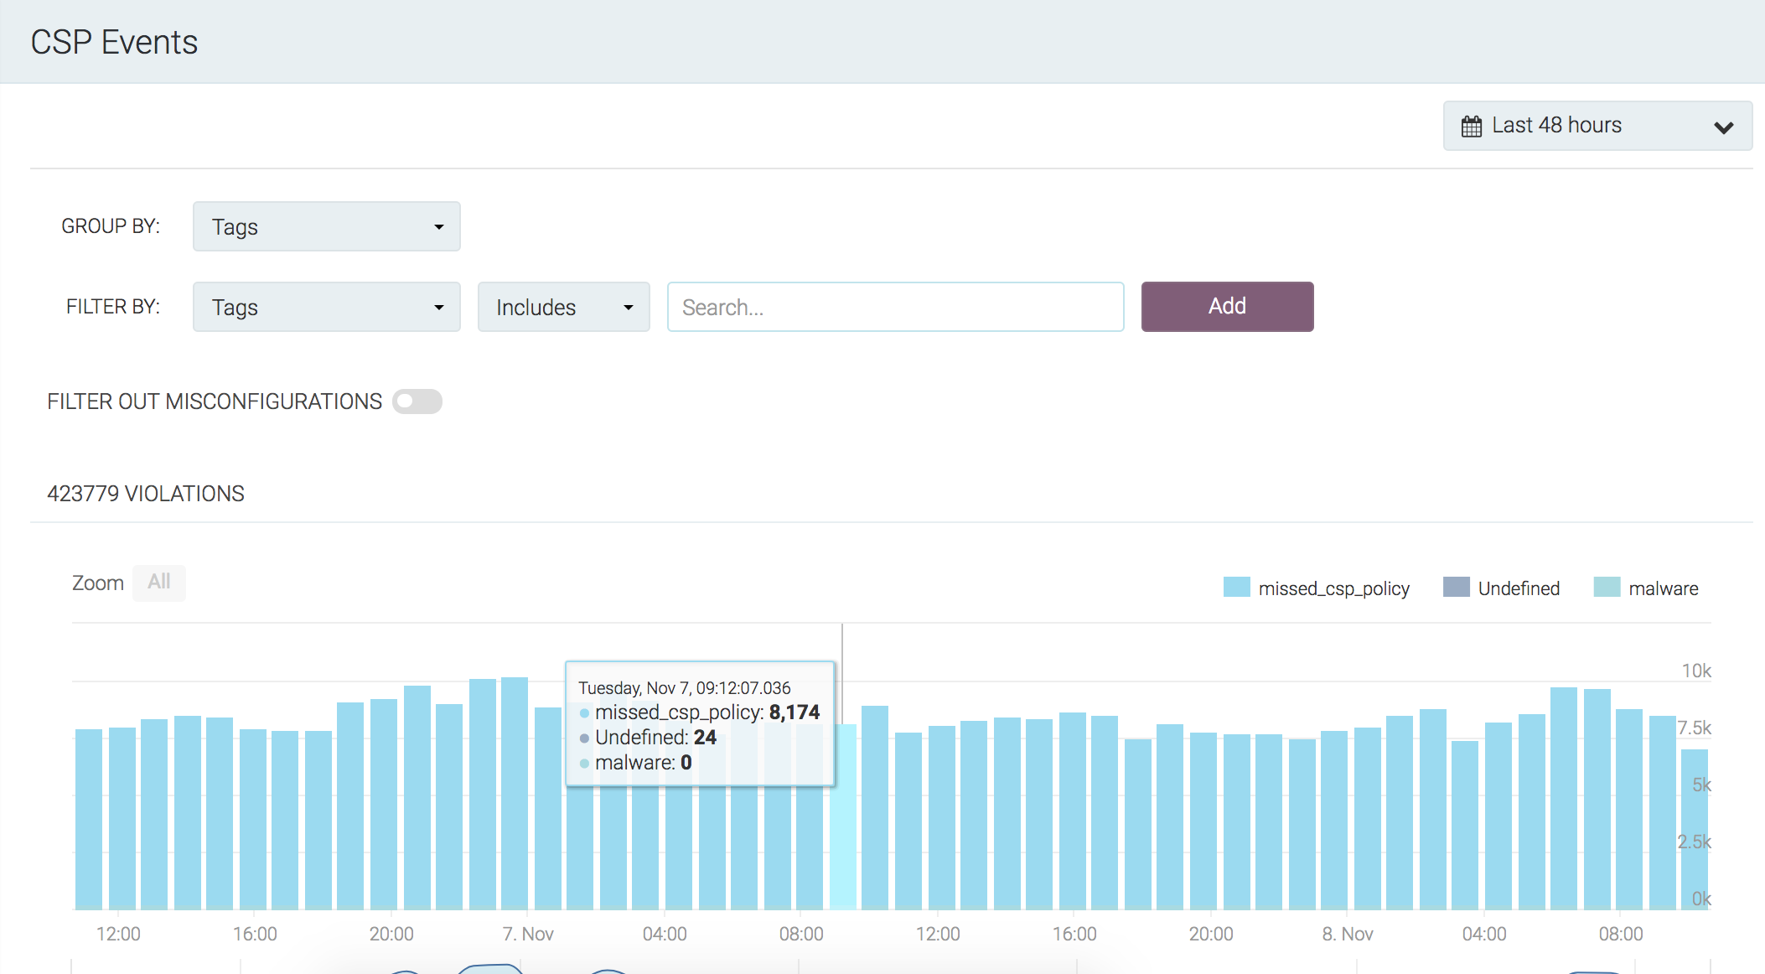Click the malware legend swatch icon
The image size is (1765, 974).
pyautogui.click(x=1607, y=588)
